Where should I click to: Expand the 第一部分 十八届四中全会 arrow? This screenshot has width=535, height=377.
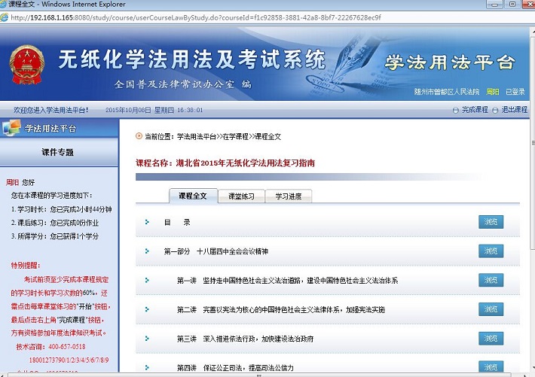pyautogui.click(x=148, y=251)
